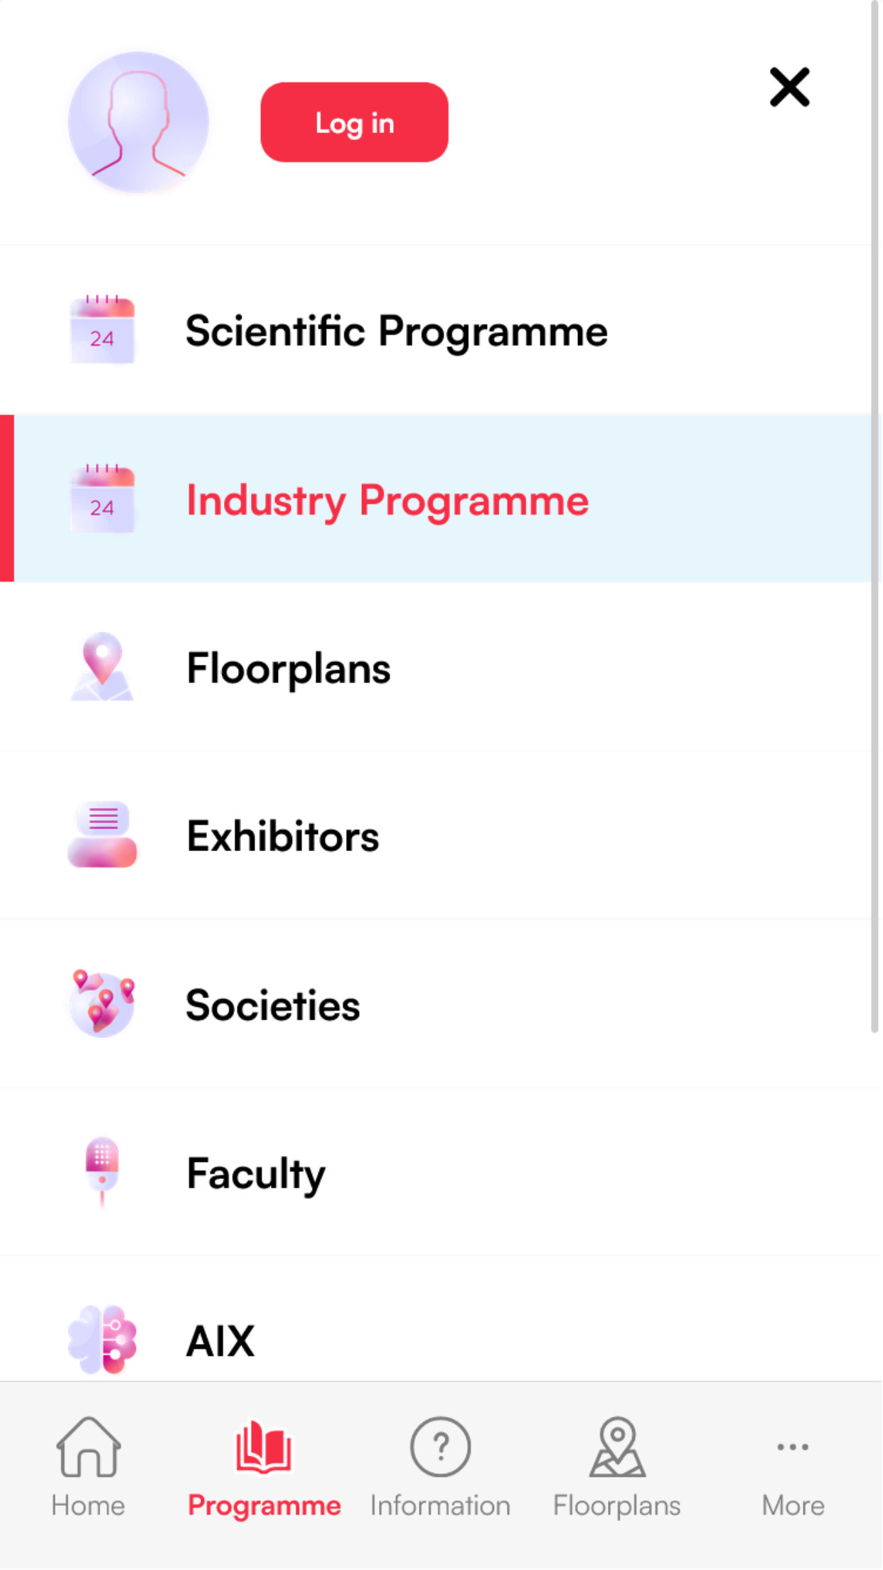
Task: Select the Industry Programme calendar icon
Action: pos(102,498)
